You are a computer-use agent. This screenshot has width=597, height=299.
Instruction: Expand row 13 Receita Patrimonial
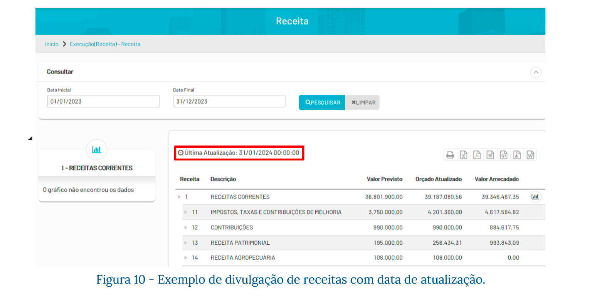[x=186, y=243]
